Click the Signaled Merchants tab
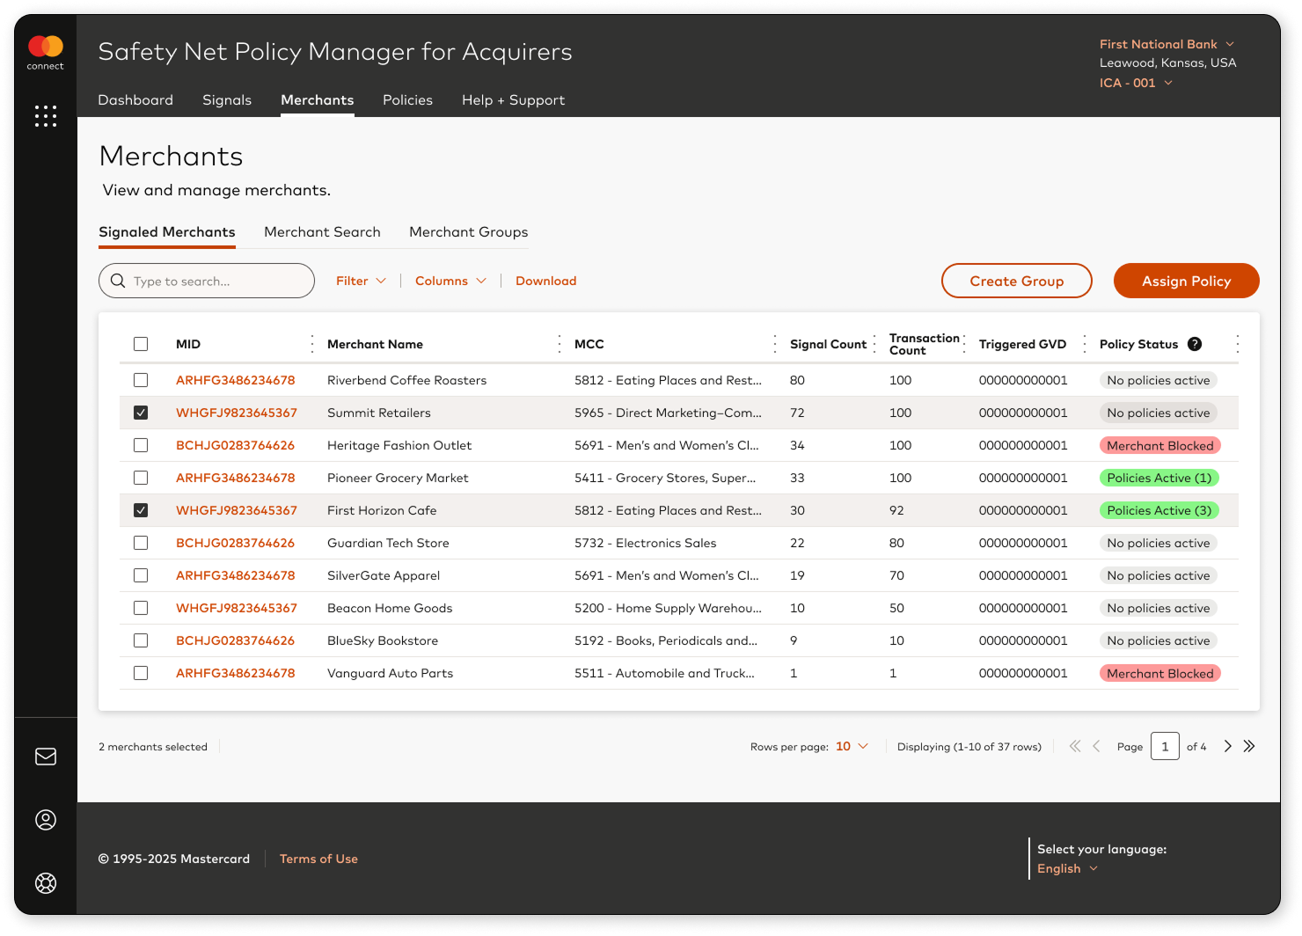Image resolution: width=1302 pixels, height=936 pixels. 167,232
